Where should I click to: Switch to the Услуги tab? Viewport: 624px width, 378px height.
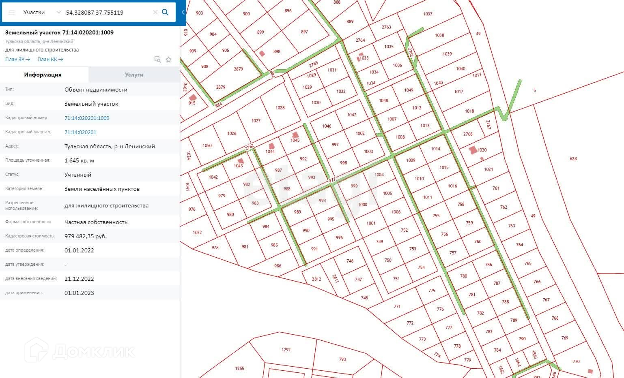tap(134, 75)
